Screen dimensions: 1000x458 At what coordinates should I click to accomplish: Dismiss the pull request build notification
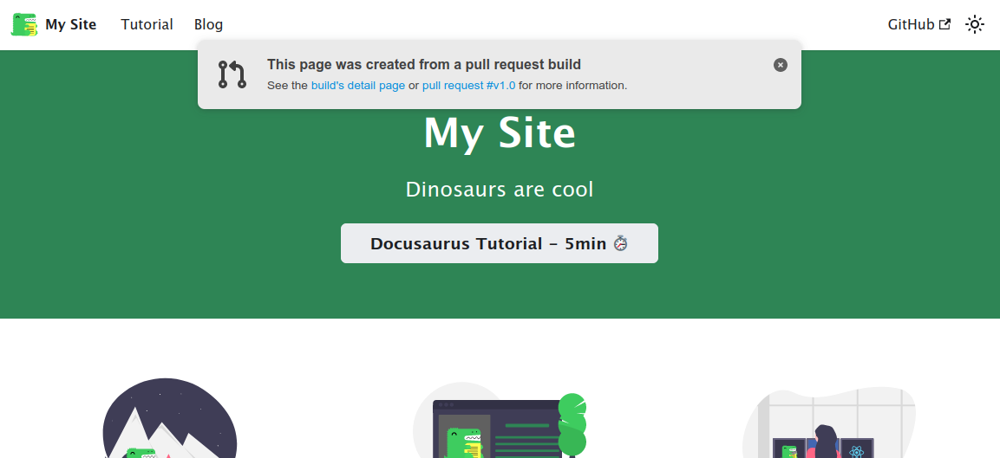[780, 65]
